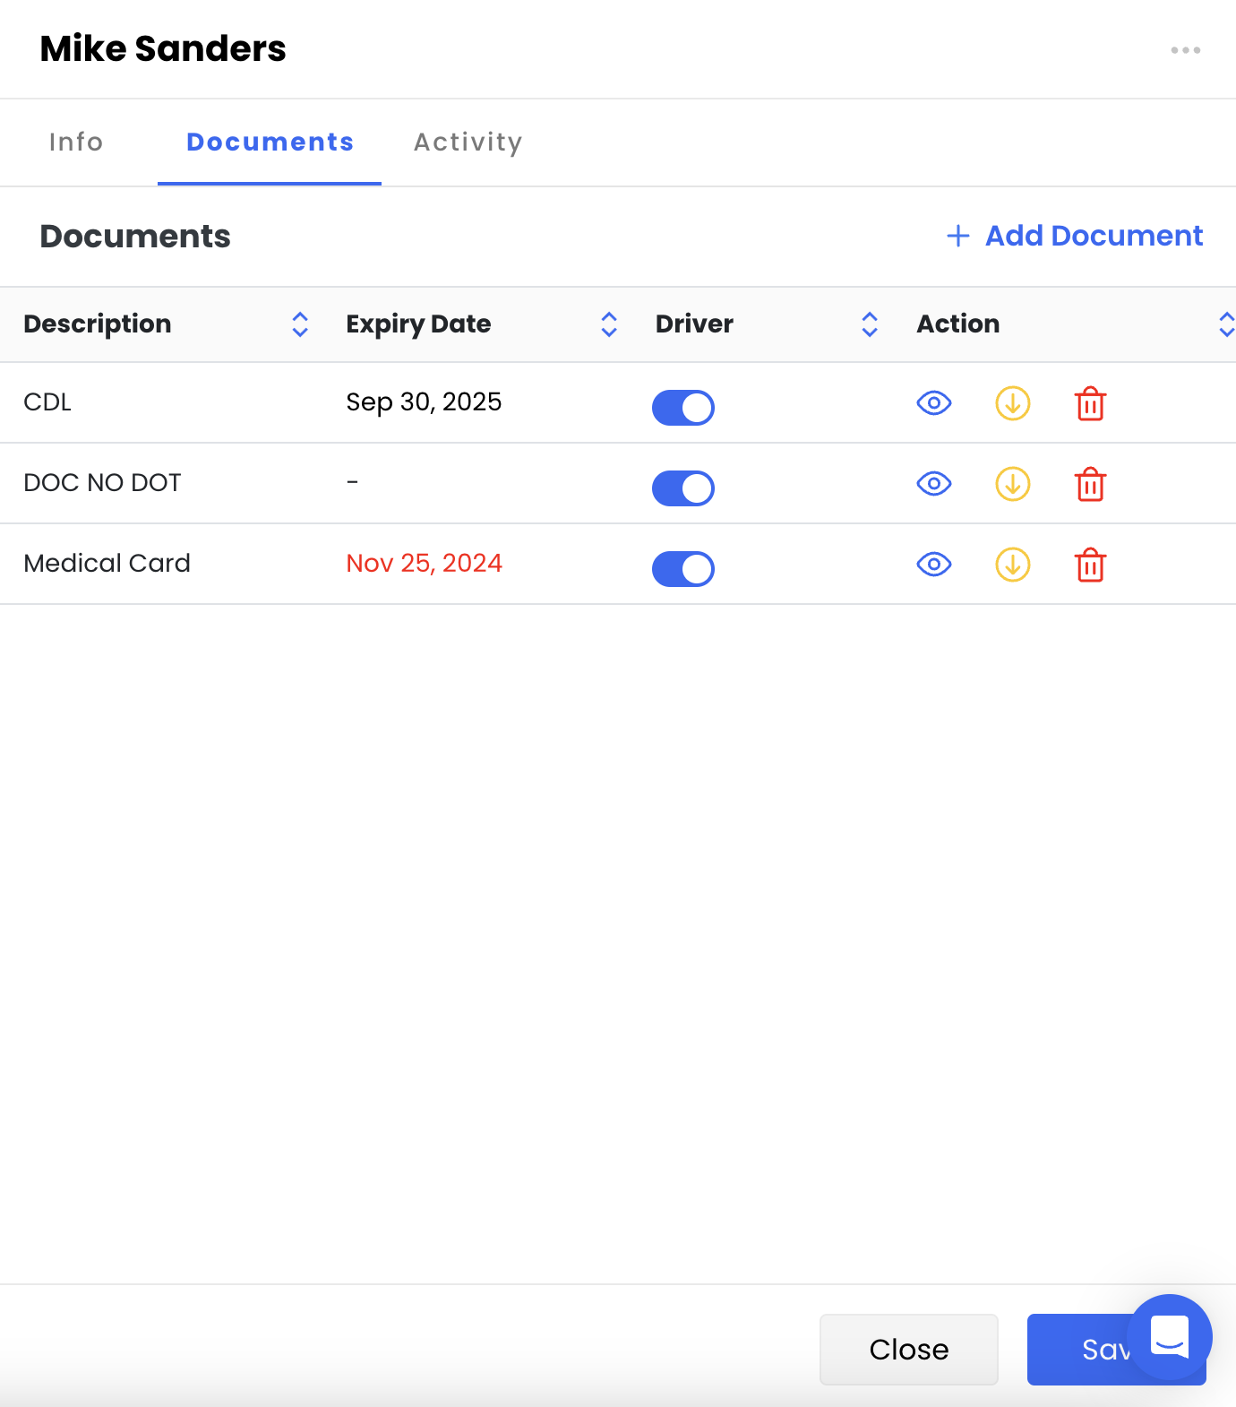1236x1407 pixels.
Task: Sort by Expiry Date arrows
Action: click(609, 324)
